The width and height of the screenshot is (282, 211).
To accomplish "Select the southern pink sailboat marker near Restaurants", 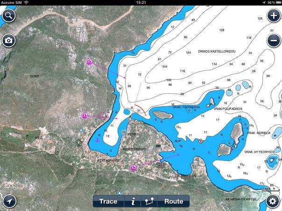I will (x=133, y=167).
